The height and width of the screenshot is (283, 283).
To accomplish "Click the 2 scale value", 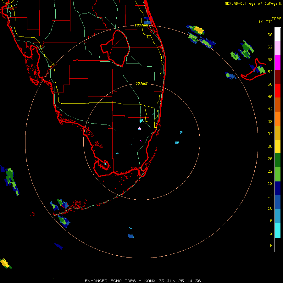I will (271, 233).
